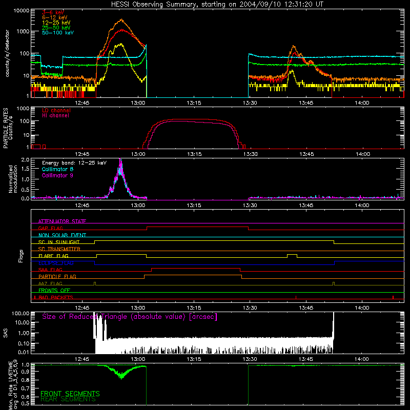Click the 'Normalized modulation' axis label
Viewport: 410px width, 410px height.
pyautogui.click(x=13, y=179)
